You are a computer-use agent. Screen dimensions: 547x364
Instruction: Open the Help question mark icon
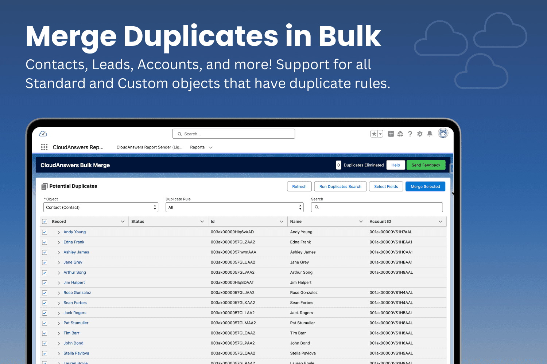pyautogui.click(x=410, y=134)
